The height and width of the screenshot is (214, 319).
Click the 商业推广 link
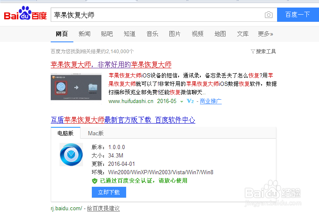(x=210, y=101)
